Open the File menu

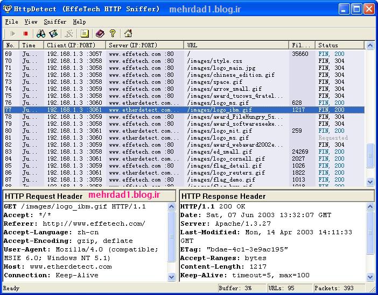tap(11, 22)
